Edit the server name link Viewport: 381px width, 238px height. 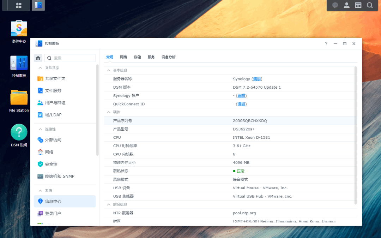pyautogui.click(x=257, y=79)
